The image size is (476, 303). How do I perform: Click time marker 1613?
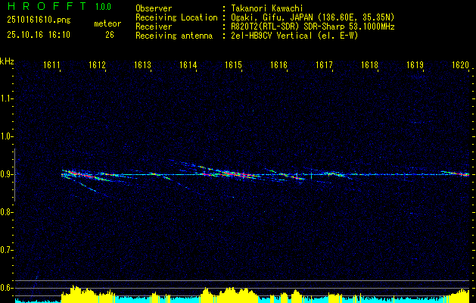(142, 64)
